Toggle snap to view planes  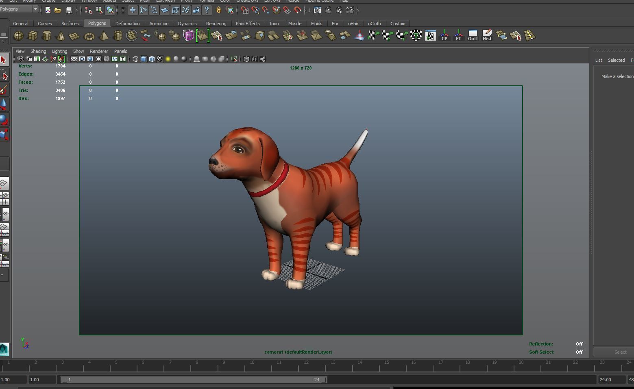[x=287, y=10]
